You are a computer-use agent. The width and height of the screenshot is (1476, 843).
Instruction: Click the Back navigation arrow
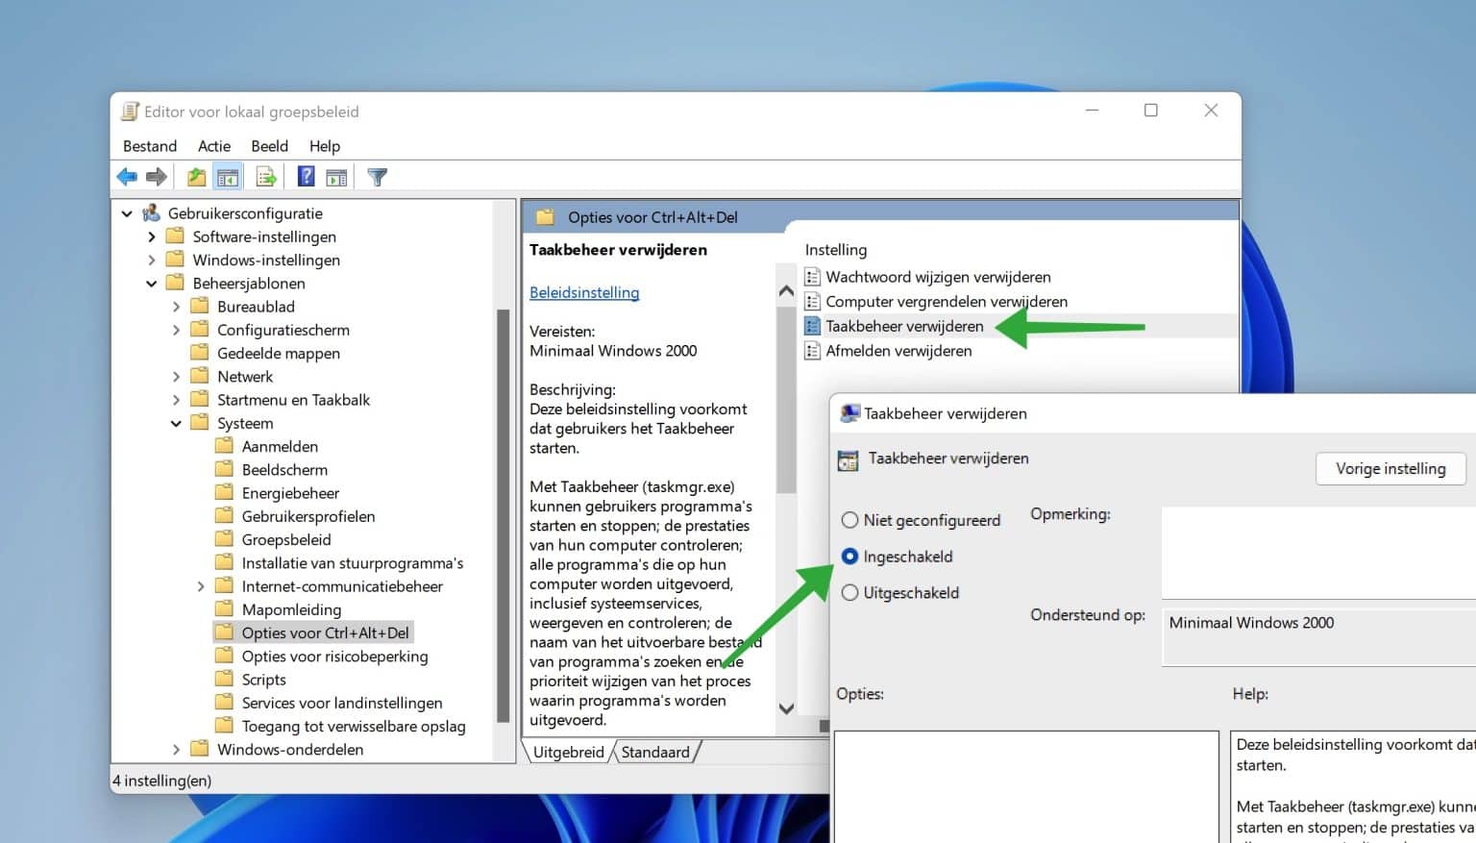point(126,176)
